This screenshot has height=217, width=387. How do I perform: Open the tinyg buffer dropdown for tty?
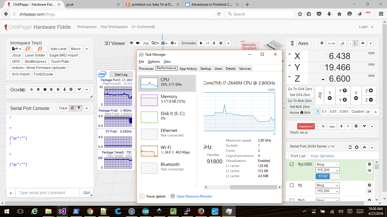point(327,185)
